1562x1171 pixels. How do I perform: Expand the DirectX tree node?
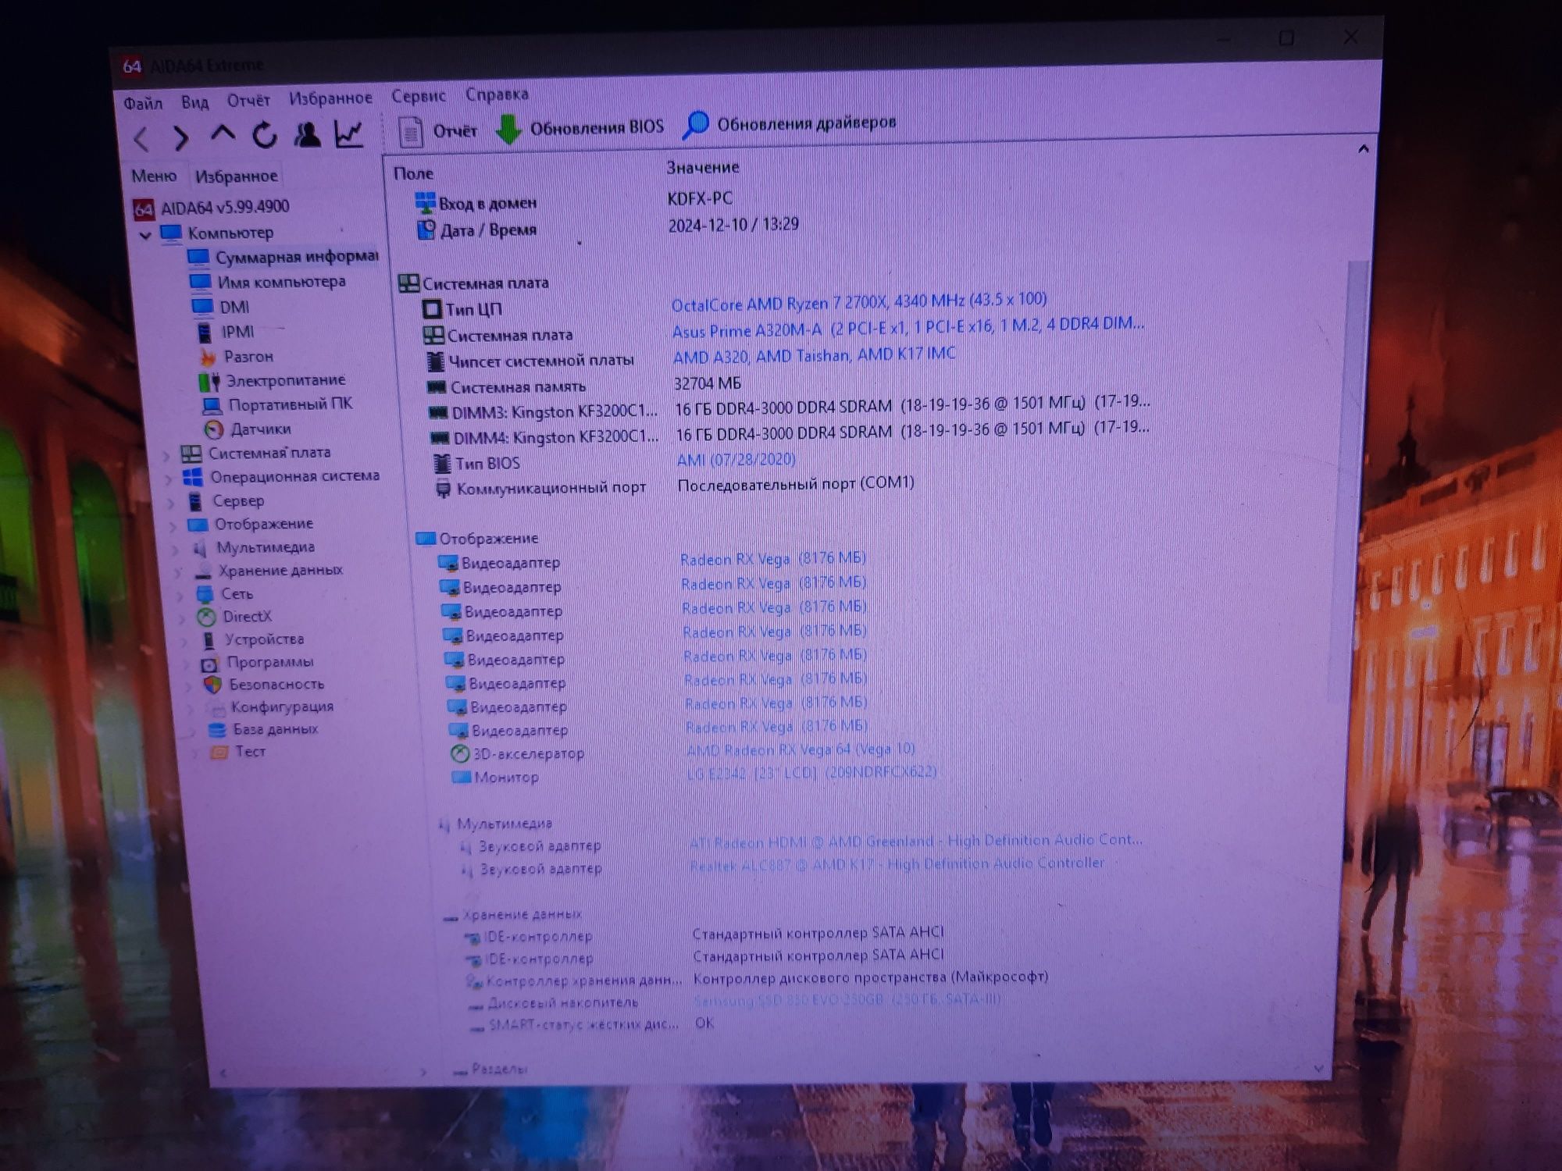pos(184,618)
